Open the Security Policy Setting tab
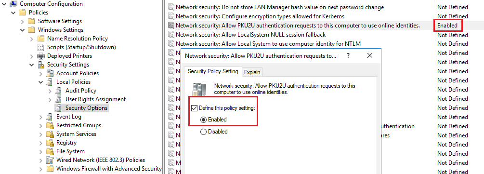This screenshot has height=174, width=484. (213, 71)
